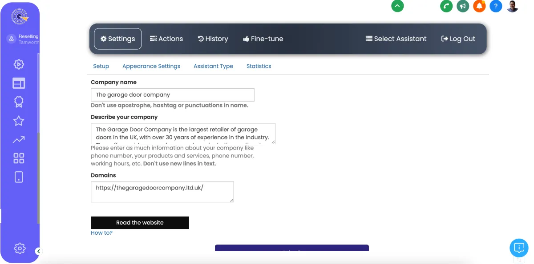Click the "Don't use apostrophe, hashtag" hint text
534x264 pixels.
[170, 106]
